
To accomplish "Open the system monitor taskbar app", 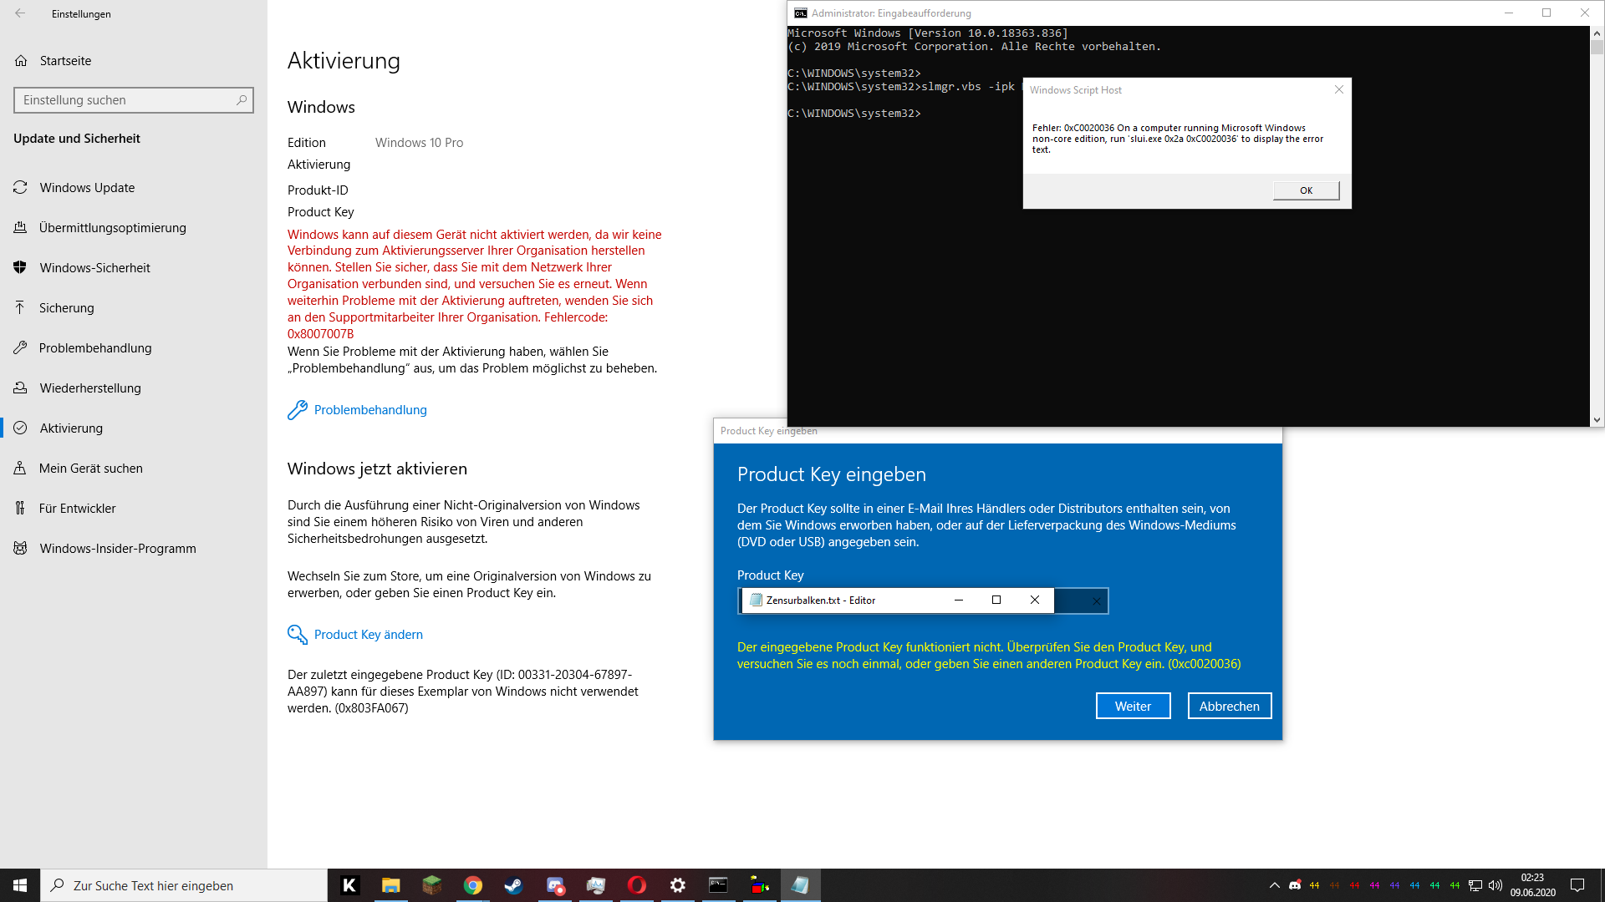I will 596,885.
